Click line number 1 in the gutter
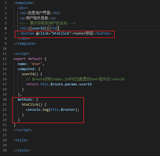Screen dimensions: 160x156 pyautogui.click(x=6, y=3)
